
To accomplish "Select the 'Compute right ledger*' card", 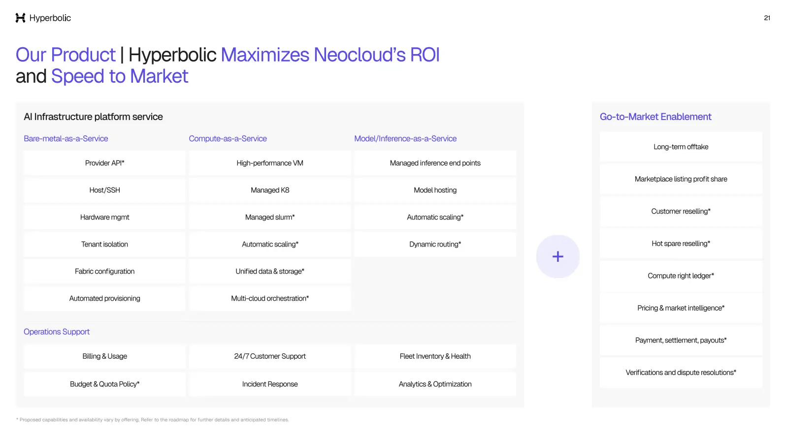I will click(x=681, y=276).
